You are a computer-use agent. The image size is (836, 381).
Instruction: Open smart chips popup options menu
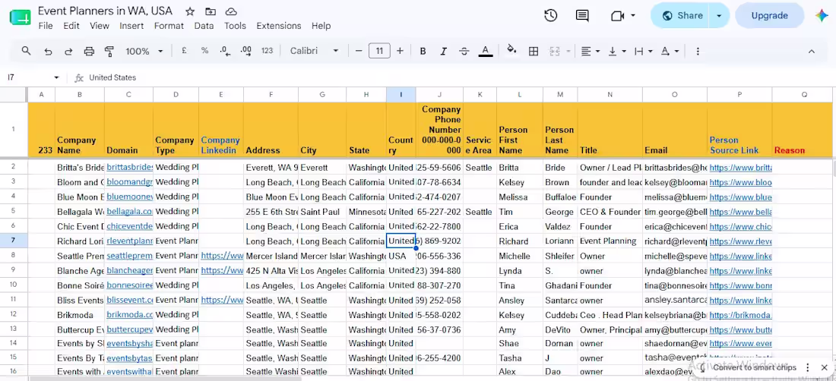[808, 367]
